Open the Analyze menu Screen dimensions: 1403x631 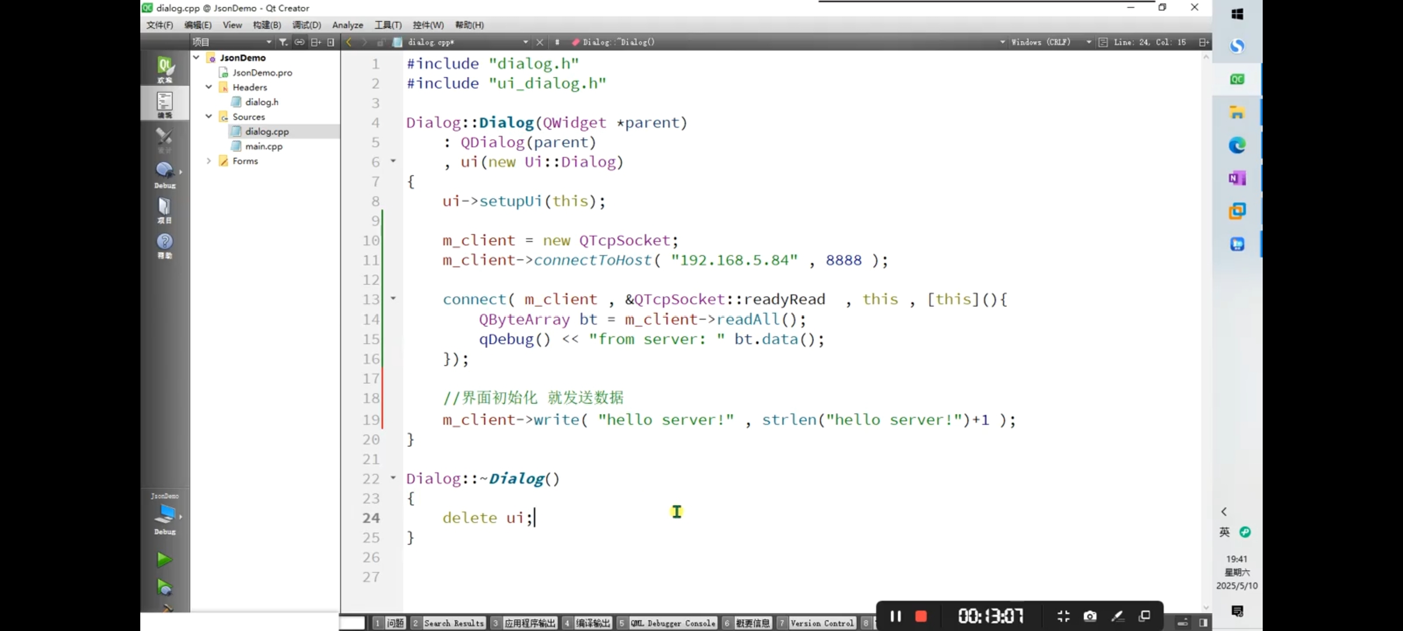347,25
